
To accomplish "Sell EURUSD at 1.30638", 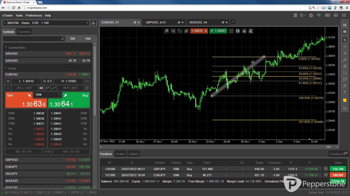I will (x=27, y=100).
